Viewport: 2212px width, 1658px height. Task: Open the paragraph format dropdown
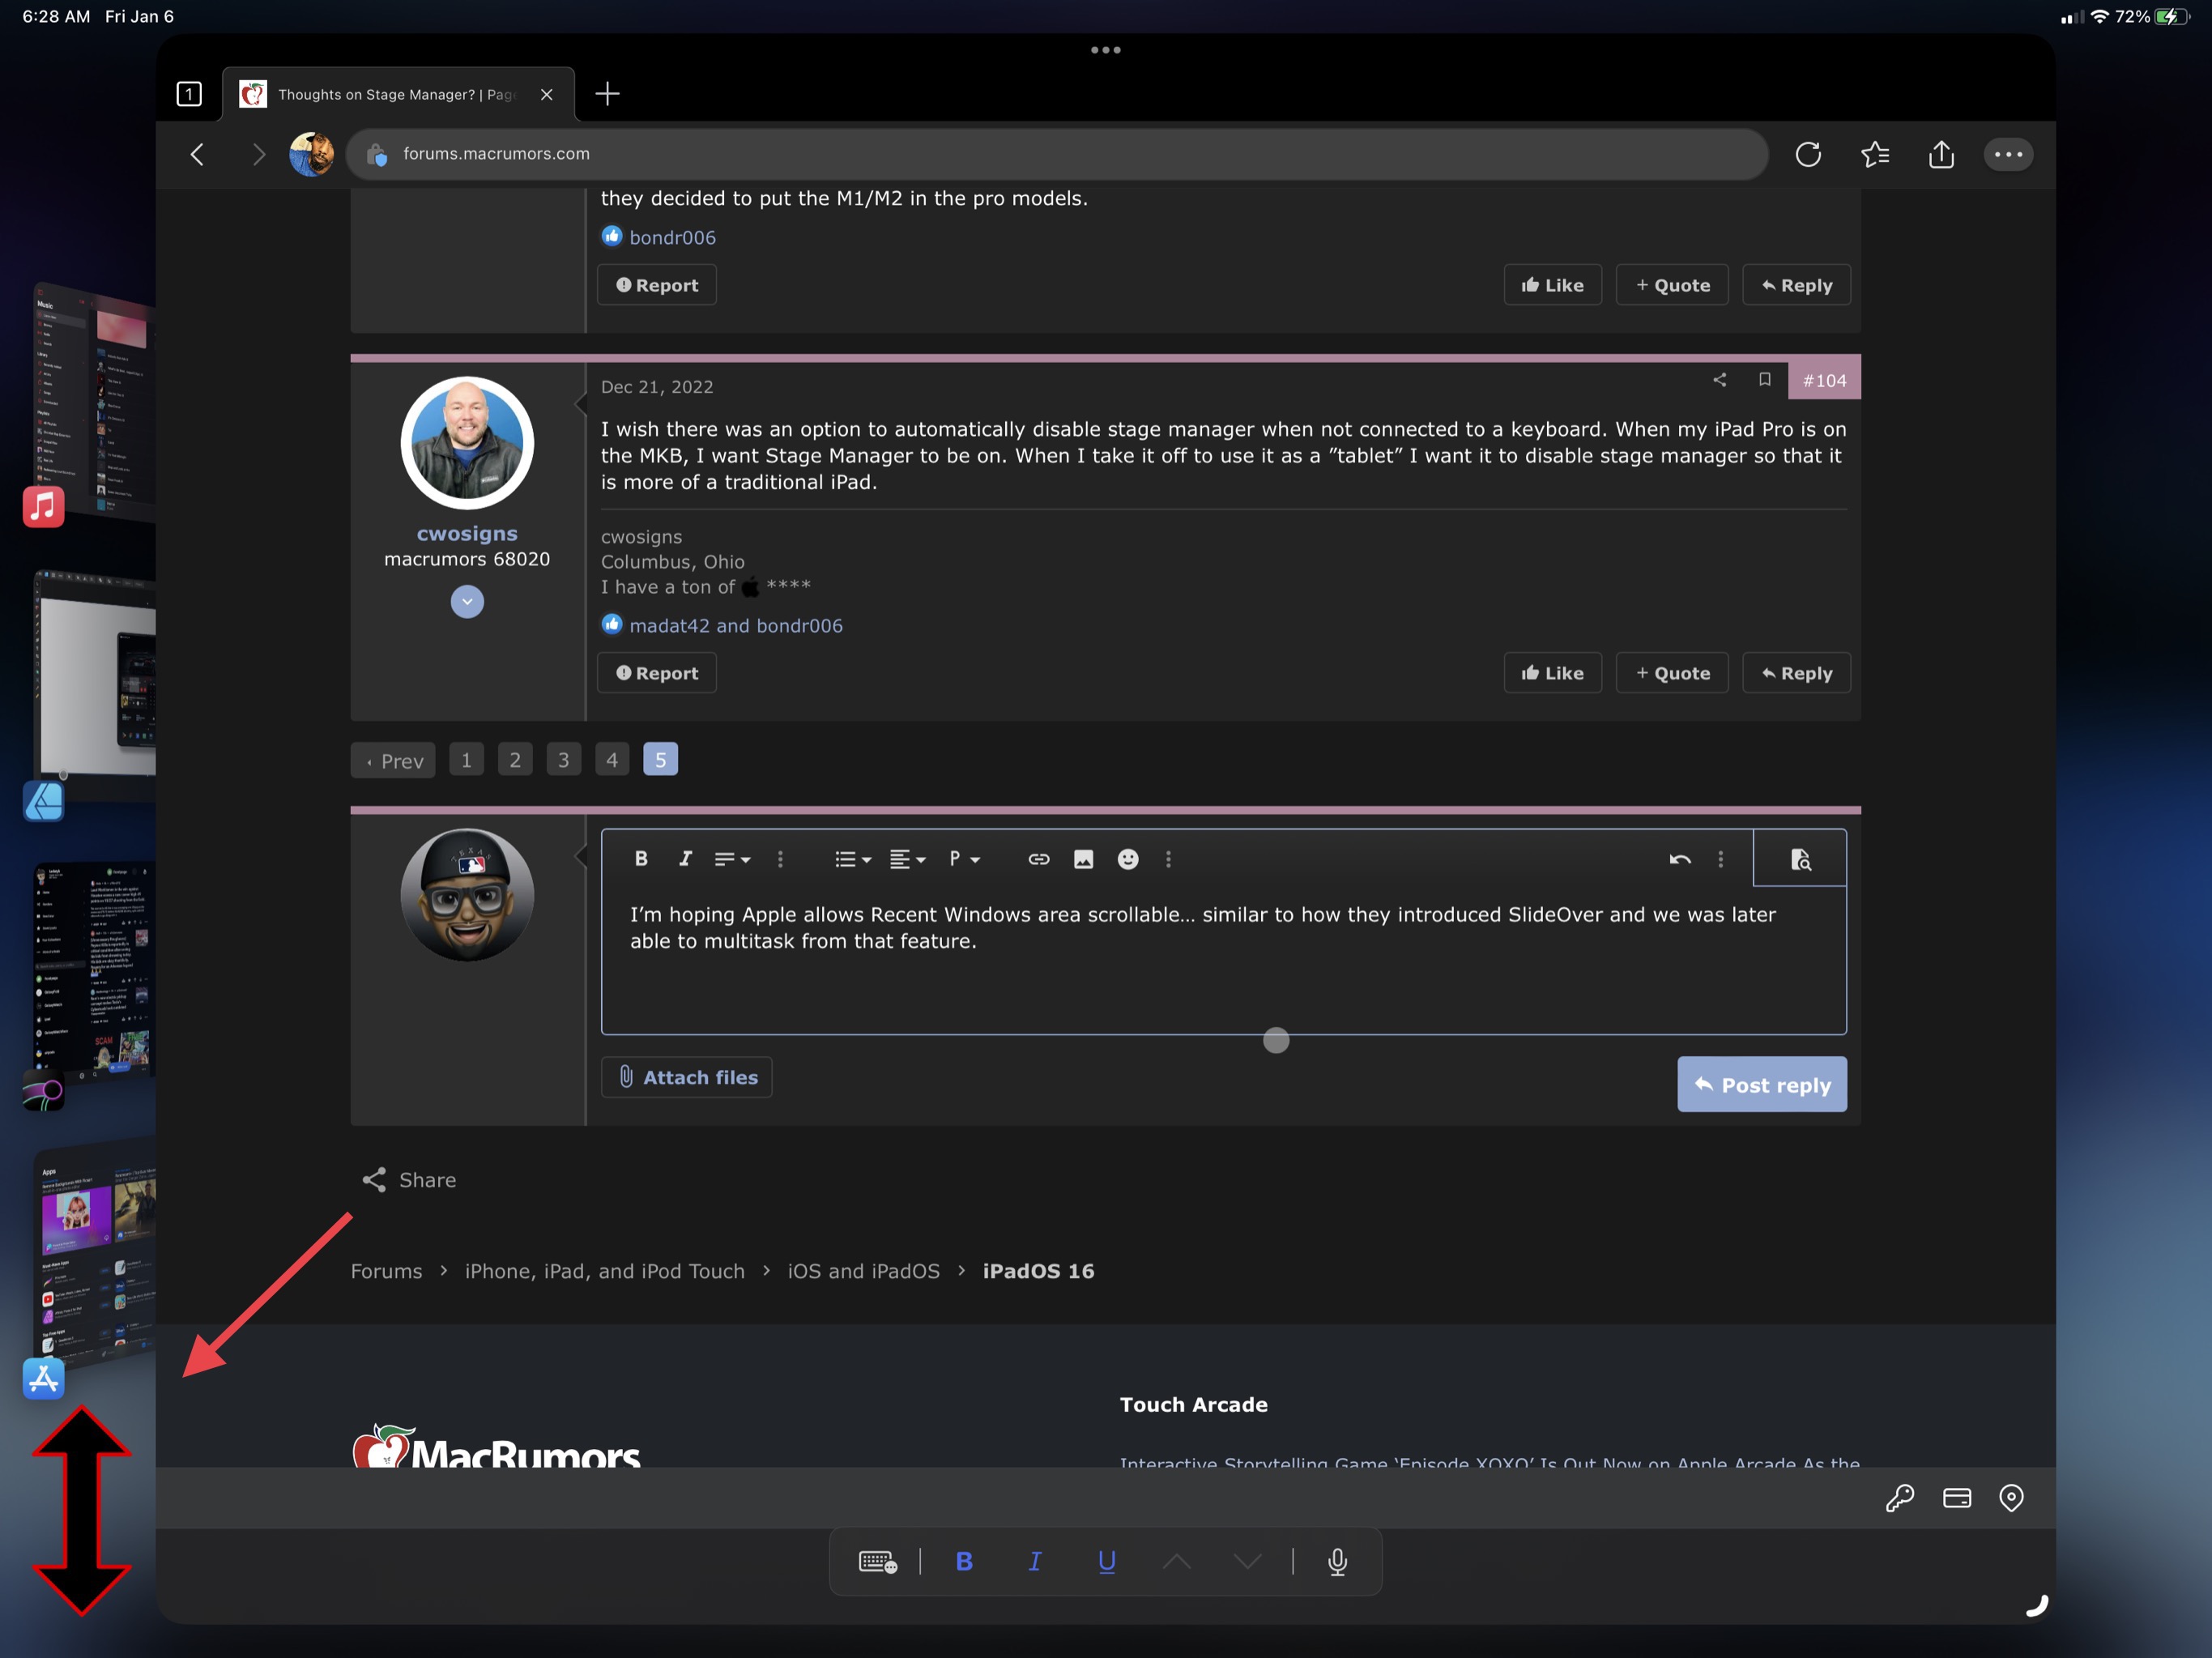click(964, 859)
